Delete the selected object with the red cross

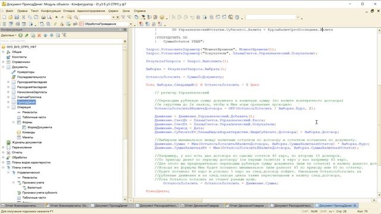click(x=39, y=36)
